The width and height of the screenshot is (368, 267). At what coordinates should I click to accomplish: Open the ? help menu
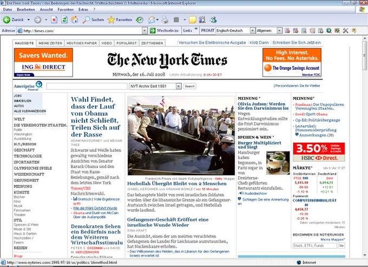(x=94, y=10)
